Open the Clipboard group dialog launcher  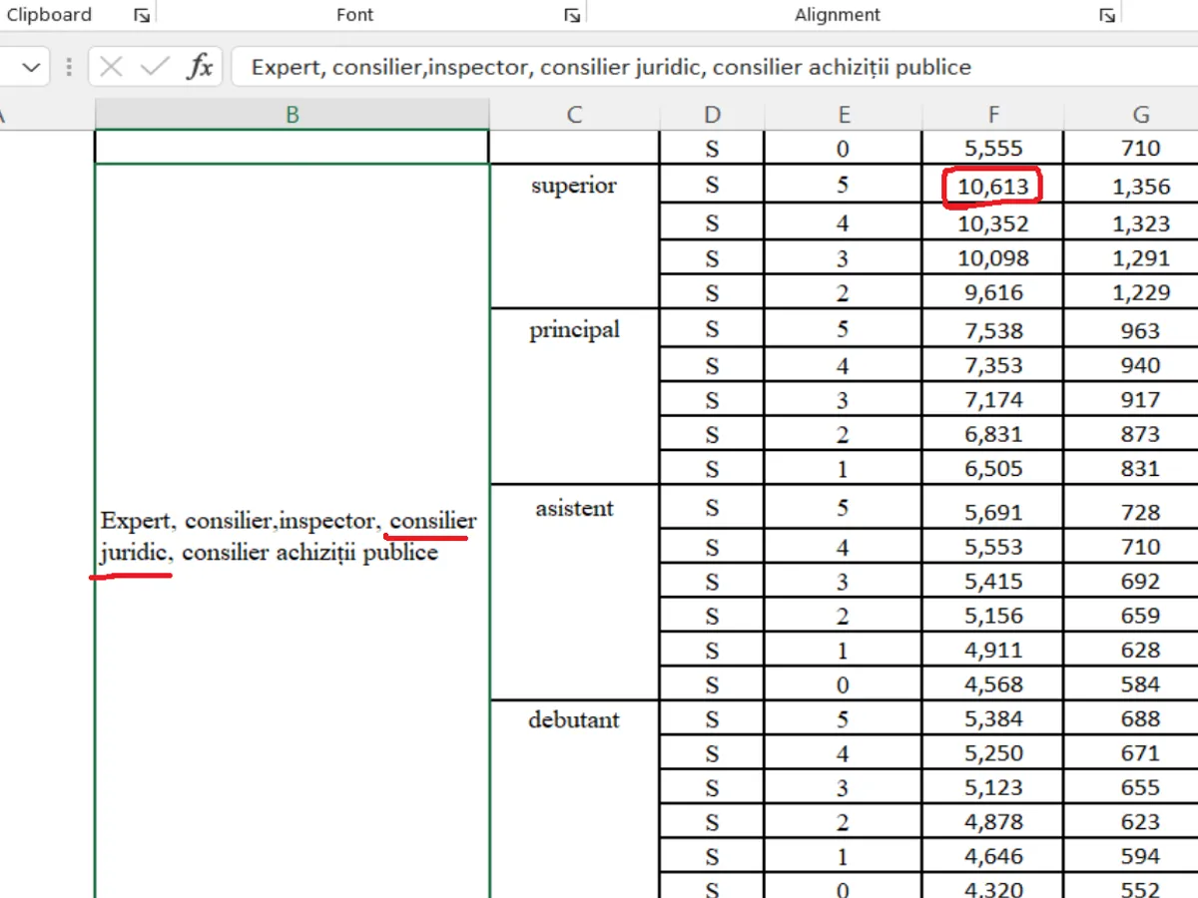point(143,15)
